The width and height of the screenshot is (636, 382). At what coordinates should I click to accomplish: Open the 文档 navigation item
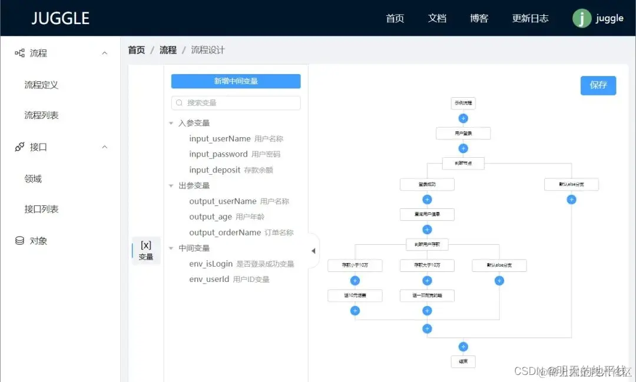[437, 18]
